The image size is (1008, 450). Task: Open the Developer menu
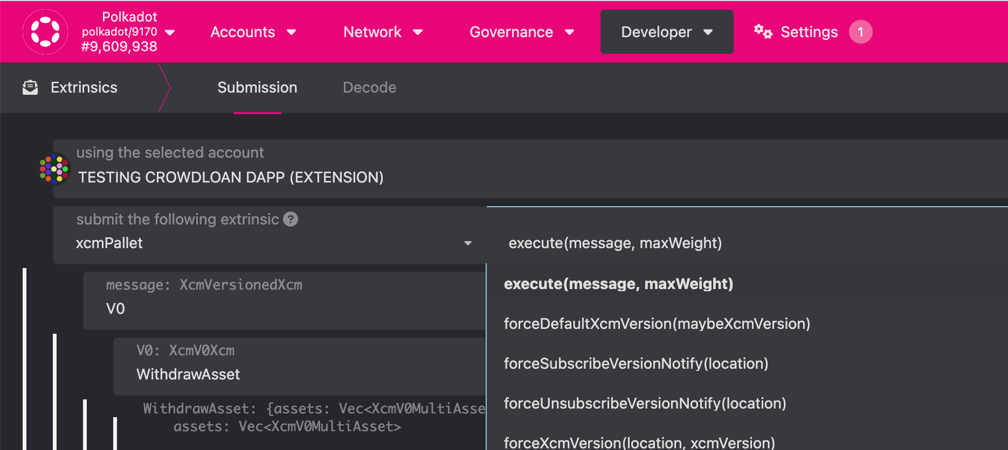(x=667, y=32)
